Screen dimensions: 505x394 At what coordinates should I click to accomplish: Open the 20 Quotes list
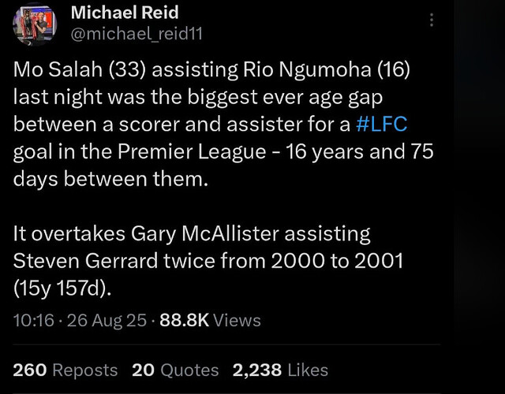175,370
